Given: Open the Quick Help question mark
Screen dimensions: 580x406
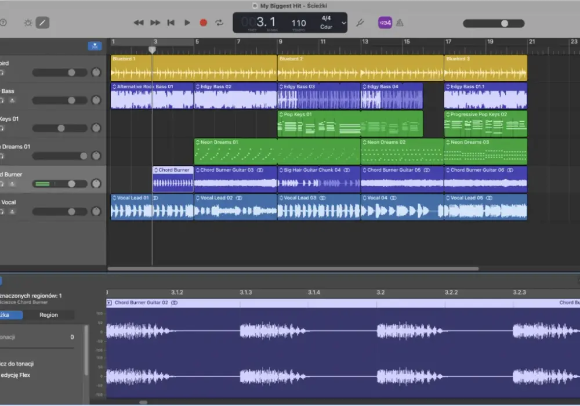Looking at the screenshot, I should [x=3, y=23].
